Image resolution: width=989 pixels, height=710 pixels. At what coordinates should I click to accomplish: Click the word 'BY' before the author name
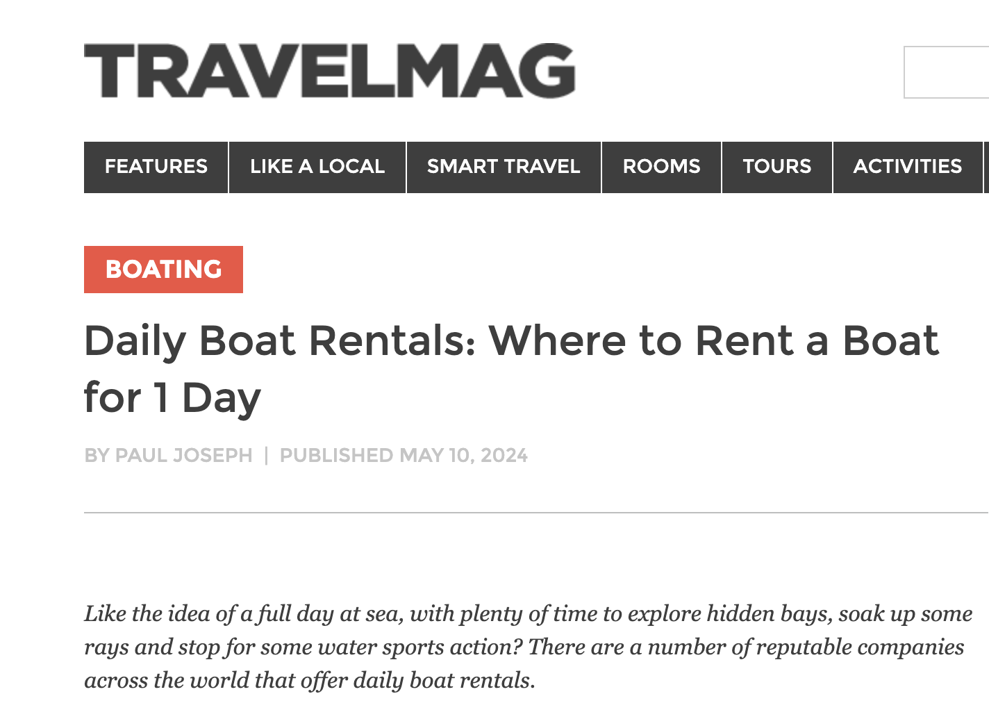(97, 456)
